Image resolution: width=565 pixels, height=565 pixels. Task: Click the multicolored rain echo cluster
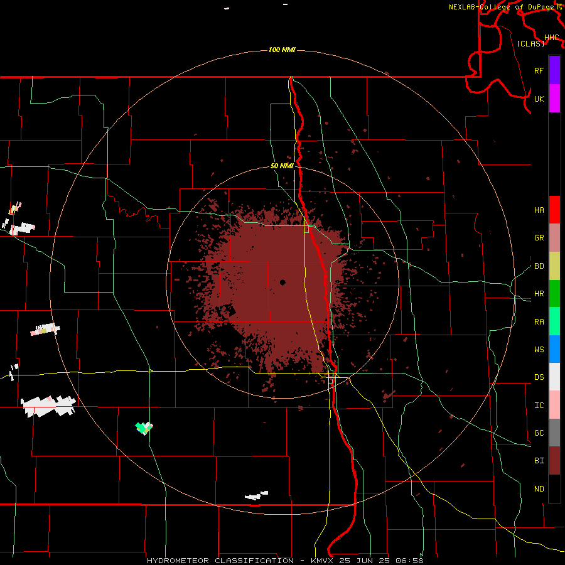click(x=144, y=428)
